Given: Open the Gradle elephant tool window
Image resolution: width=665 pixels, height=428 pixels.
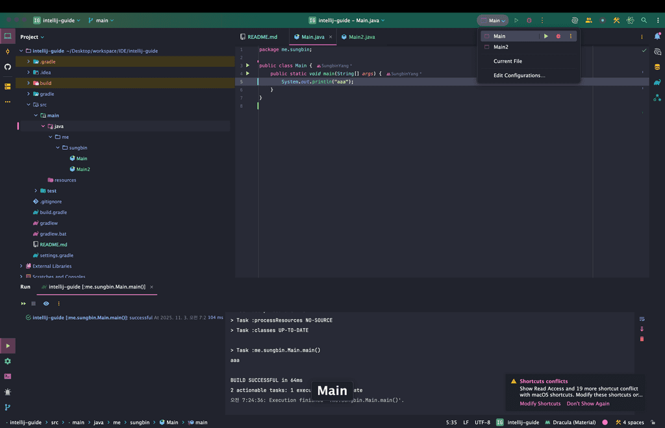Looking at the screenshot, I should (x=657, y=82).
